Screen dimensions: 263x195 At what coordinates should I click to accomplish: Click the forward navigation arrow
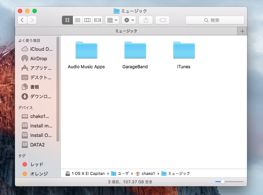click(32, 20)
